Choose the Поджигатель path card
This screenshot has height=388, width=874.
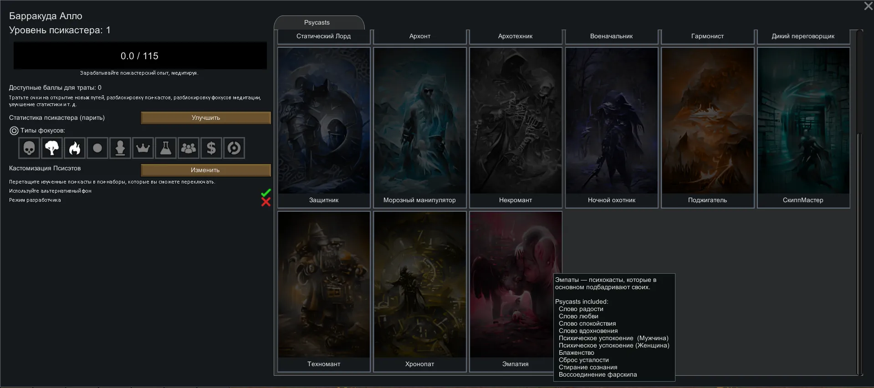(x=707, y=128)
